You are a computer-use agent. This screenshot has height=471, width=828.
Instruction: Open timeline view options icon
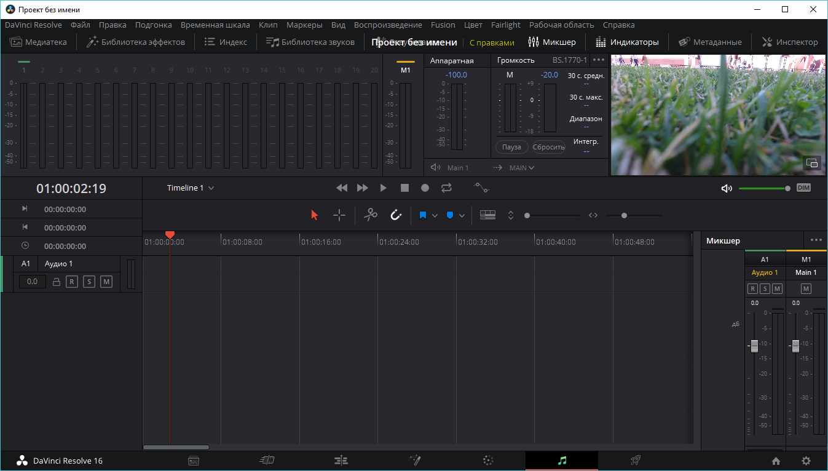(x=487, y=215)
